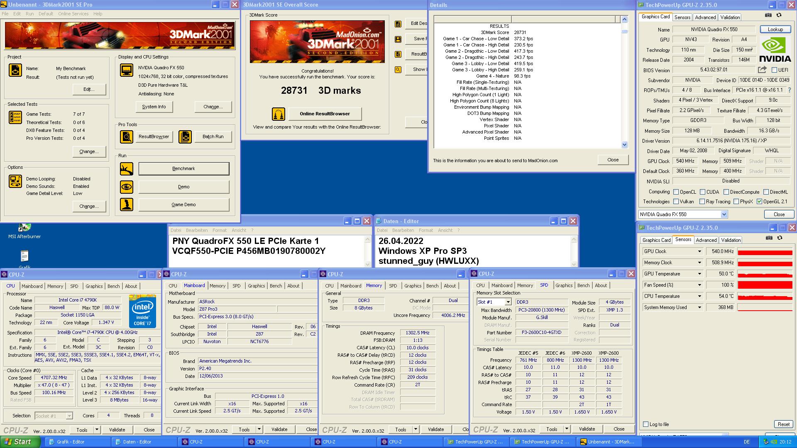Click the Daten Editor text area
Viewport: 797px width, 448px height.
(x=473, y=251)
